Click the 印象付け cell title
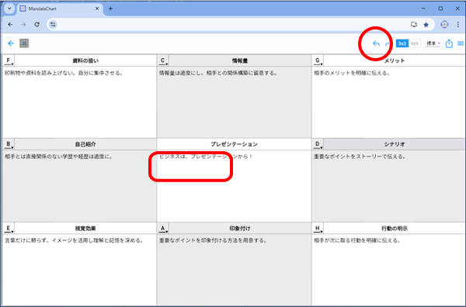Image resolution: width=466 pixels, height=307 pixels. coord(240,229)
